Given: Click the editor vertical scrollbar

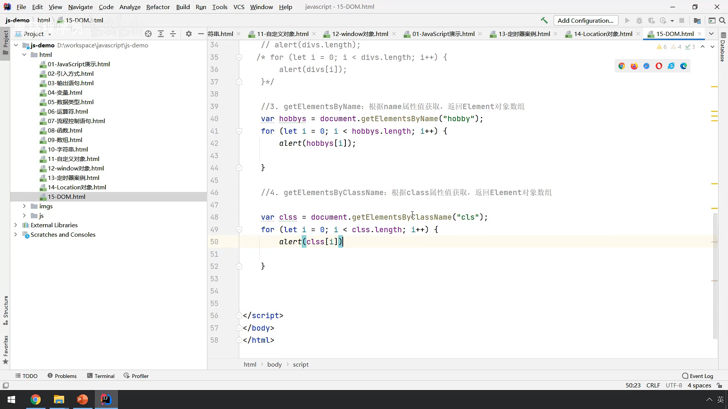Looking at the screenshot, I should point(715,276).
